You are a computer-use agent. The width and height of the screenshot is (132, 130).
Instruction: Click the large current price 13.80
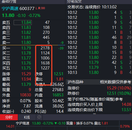(8, 15)
